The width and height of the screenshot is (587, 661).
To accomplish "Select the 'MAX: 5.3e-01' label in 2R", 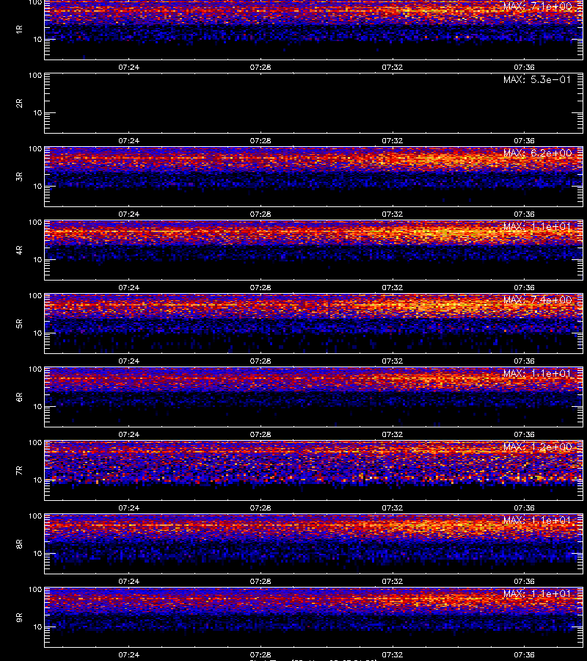I will tap(537, 79).
